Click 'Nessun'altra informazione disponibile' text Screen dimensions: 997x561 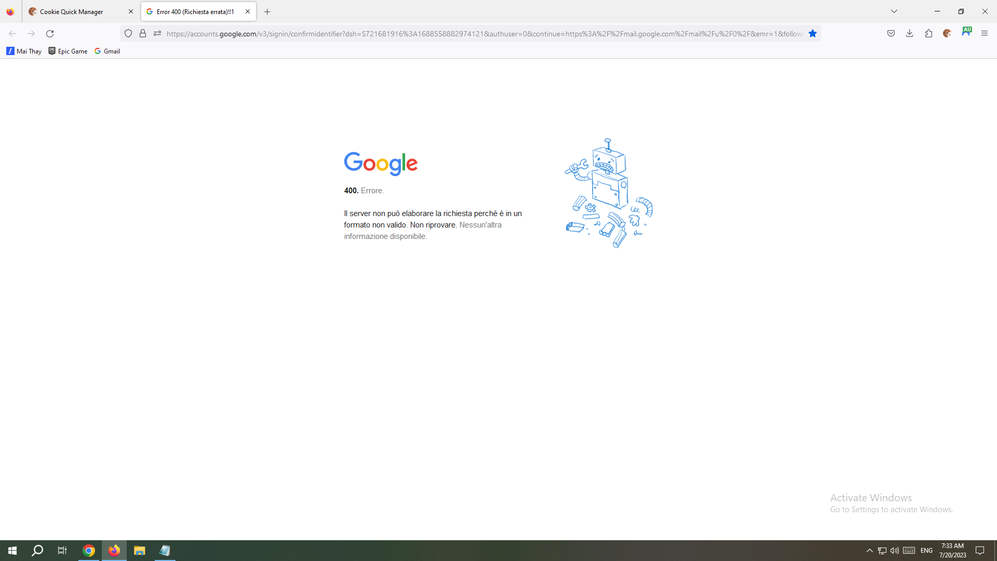423,231
